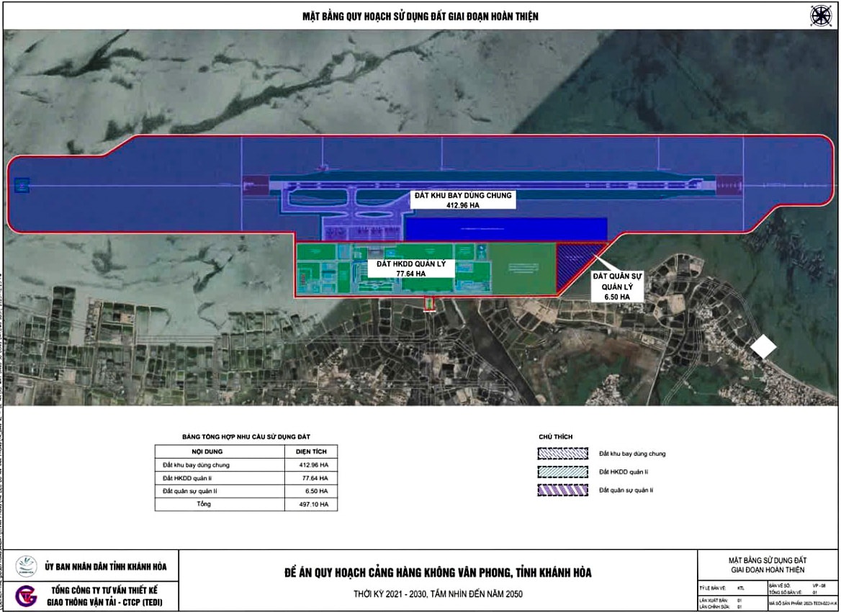This screenshot has height=612, width=841.
Task: Click the 'MẶT BẰNG QUY HOẠCH SỬ DỤNG ĐẤT' top title
Action: (x=420, y=16)
